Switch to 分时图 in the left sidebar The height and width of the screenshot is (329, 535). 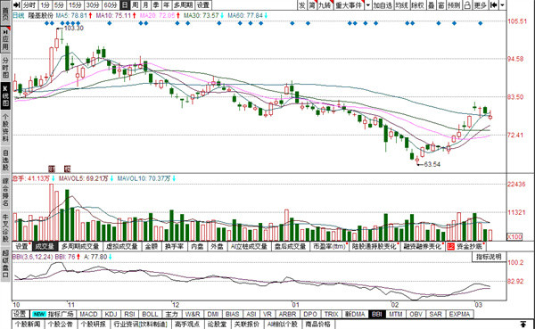point(5,67)
